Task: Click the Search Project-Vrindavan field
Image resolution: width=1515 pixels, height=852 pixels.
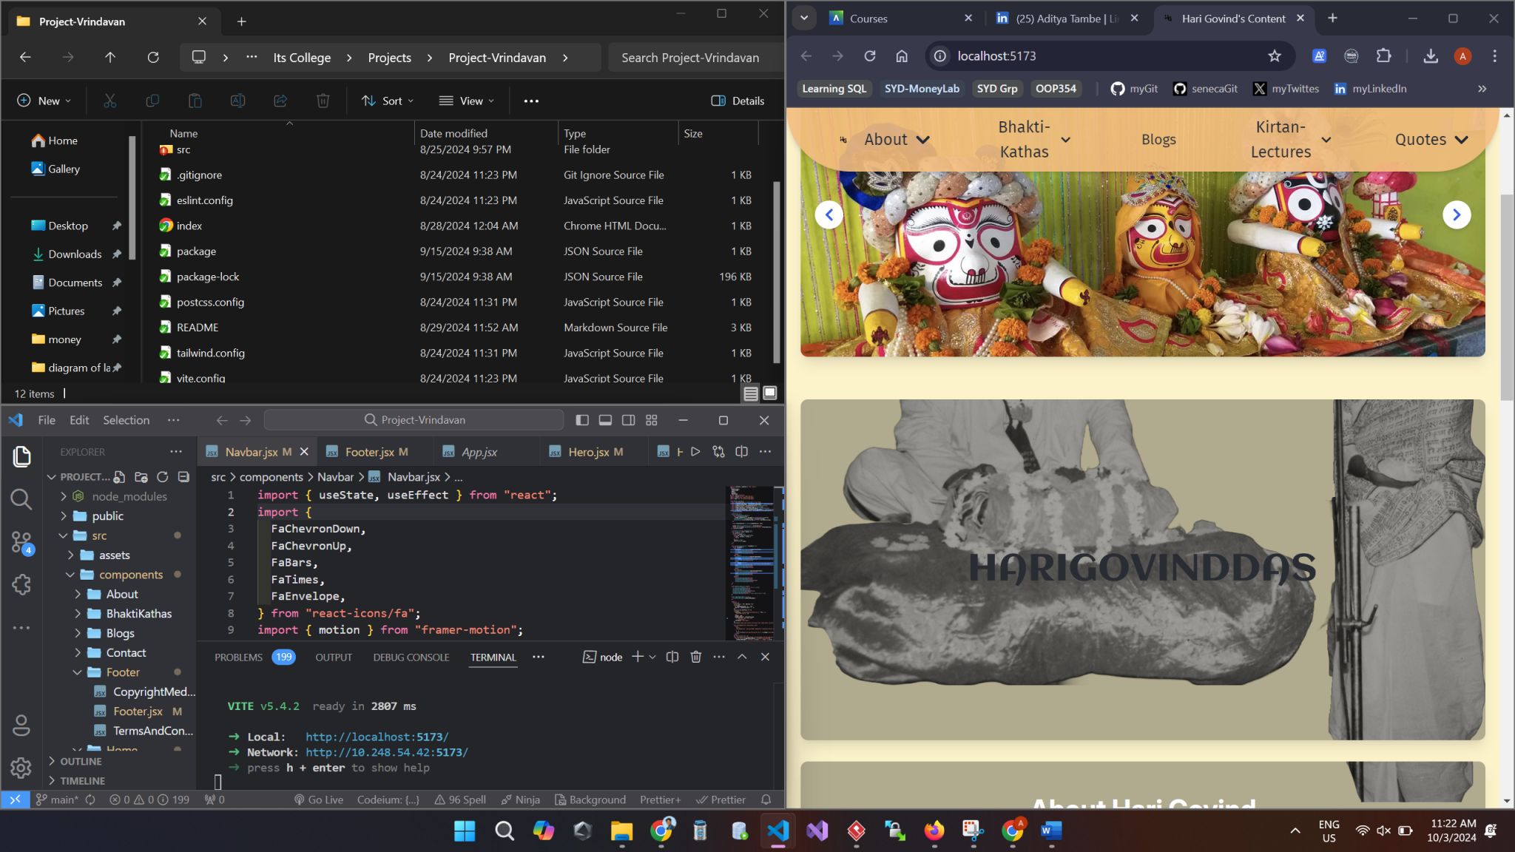Action: pyautogui.click(x=689, y=58)
